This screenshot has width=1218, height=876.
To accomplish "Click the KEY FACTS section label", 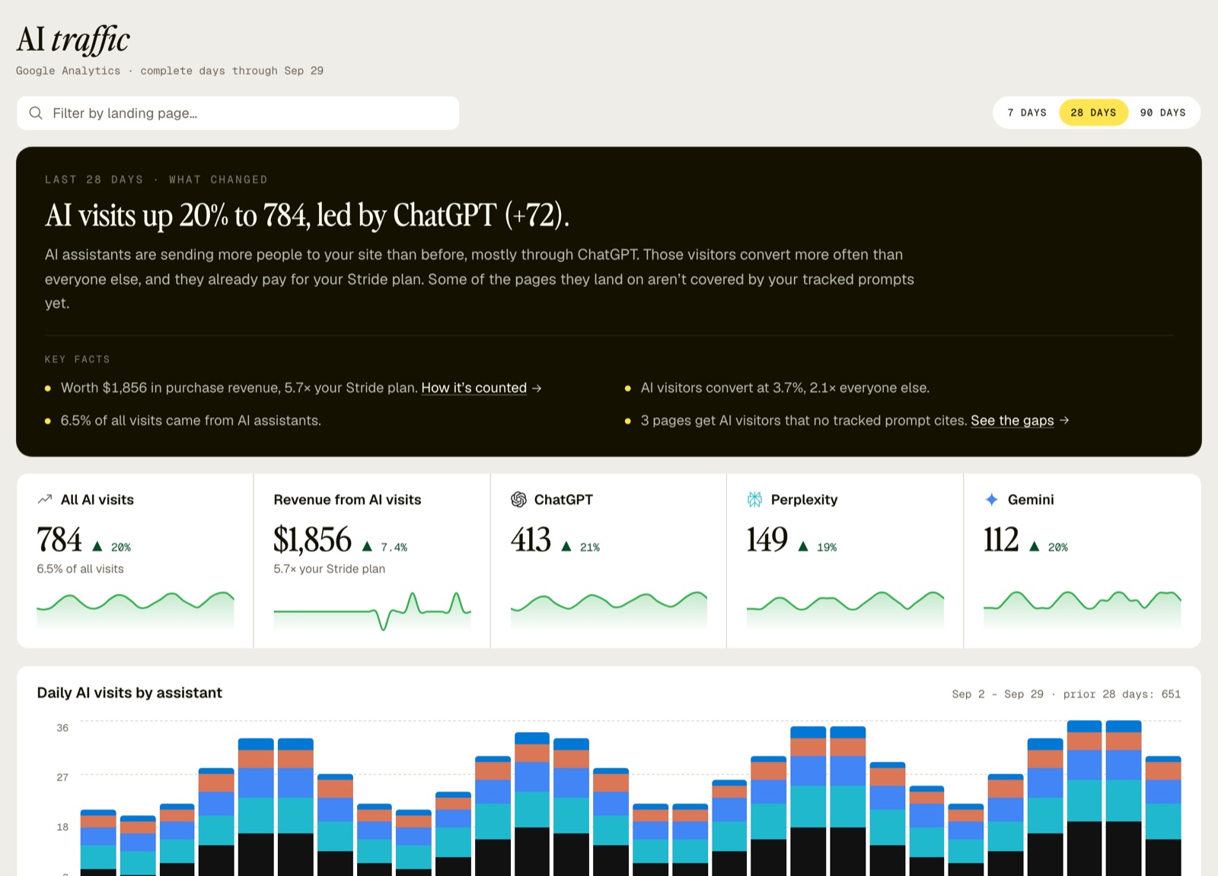I will pos(77,359).
